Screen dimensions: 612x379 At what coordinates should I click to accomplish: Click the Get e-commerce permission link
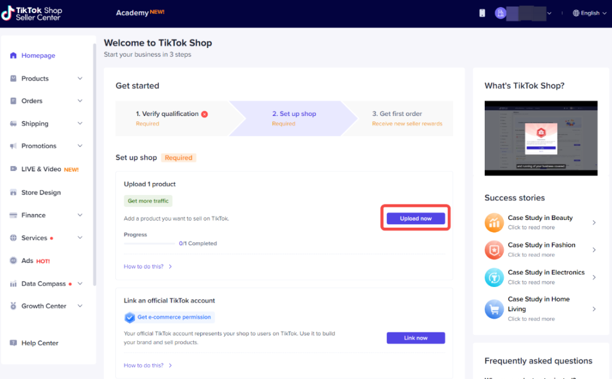(x=174, y=317)
